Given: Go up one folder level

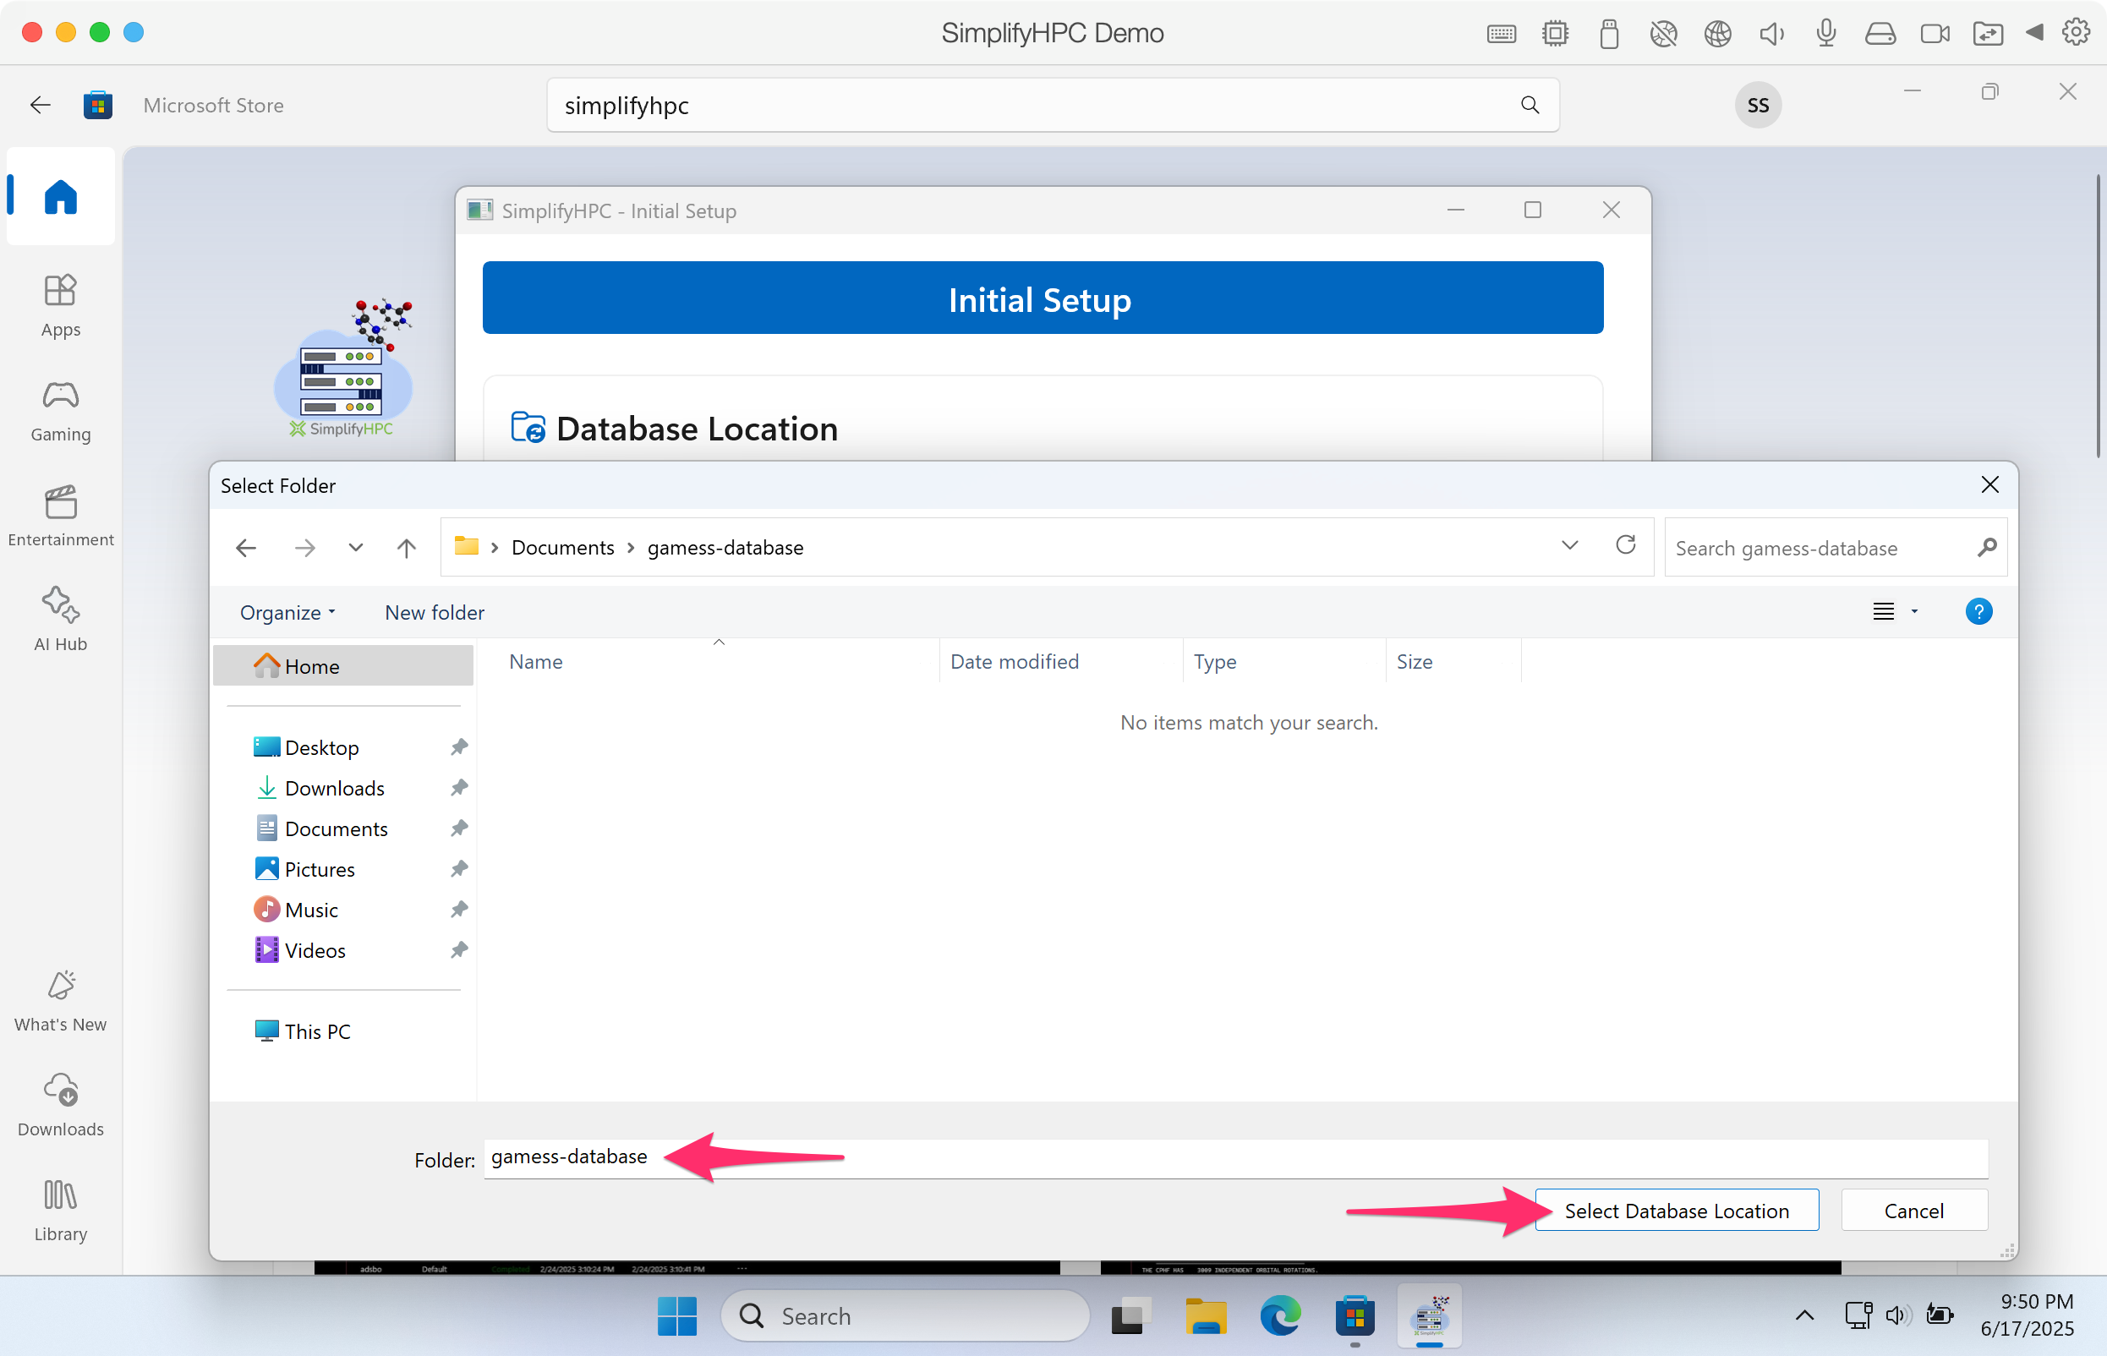Looking at the screenshot, I should [x=406, y=548].
